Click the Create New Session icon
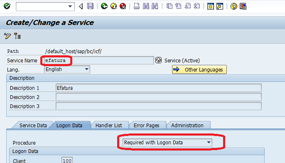285x163 pixels. tap(211, 6)
